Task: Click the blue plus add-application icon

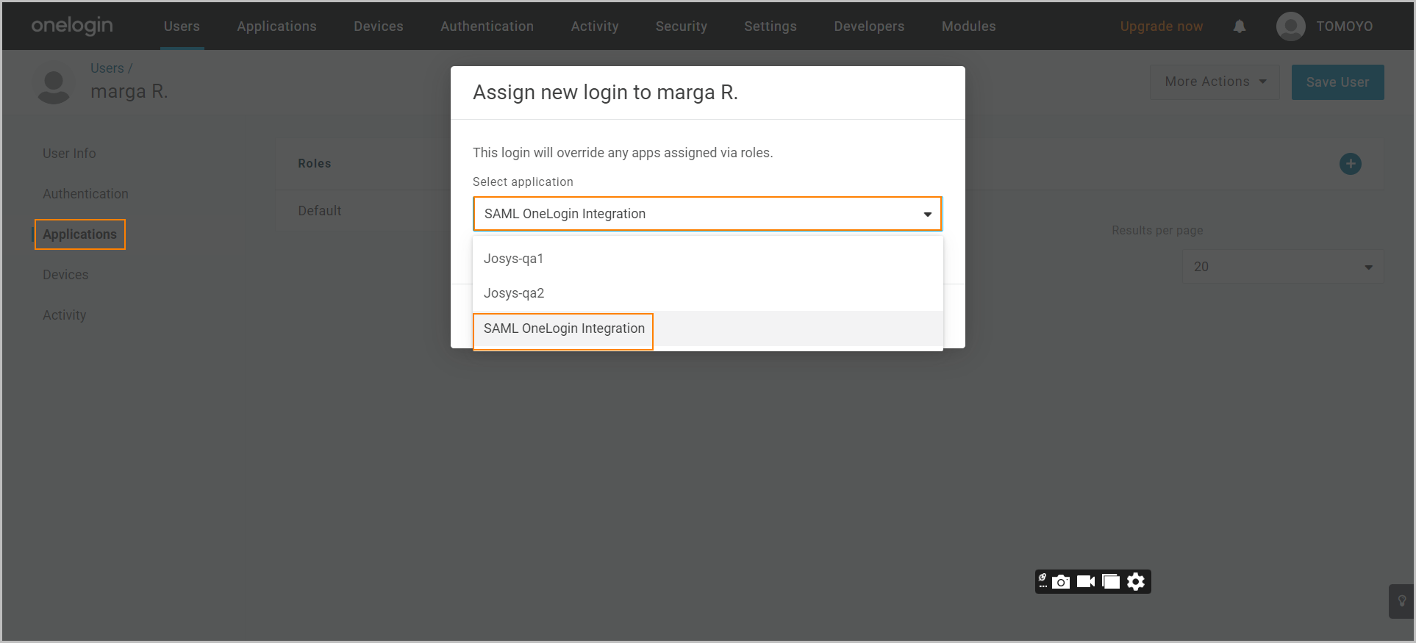Action: tap(1351, 164)
